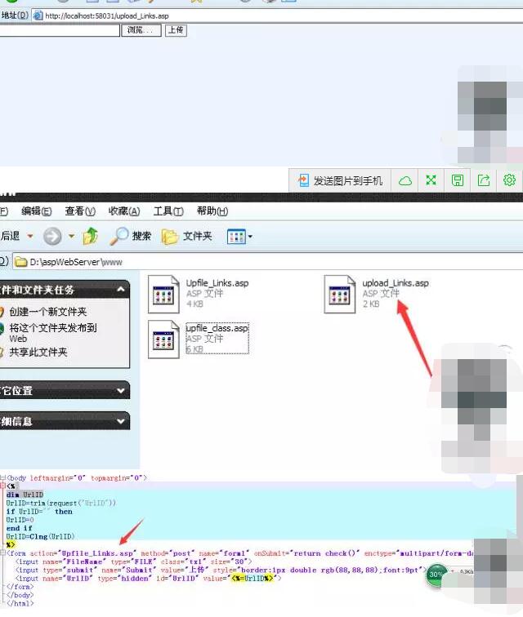Click the 文件夹 folders toolbar button
523x617 pixels.
(187, 236)
